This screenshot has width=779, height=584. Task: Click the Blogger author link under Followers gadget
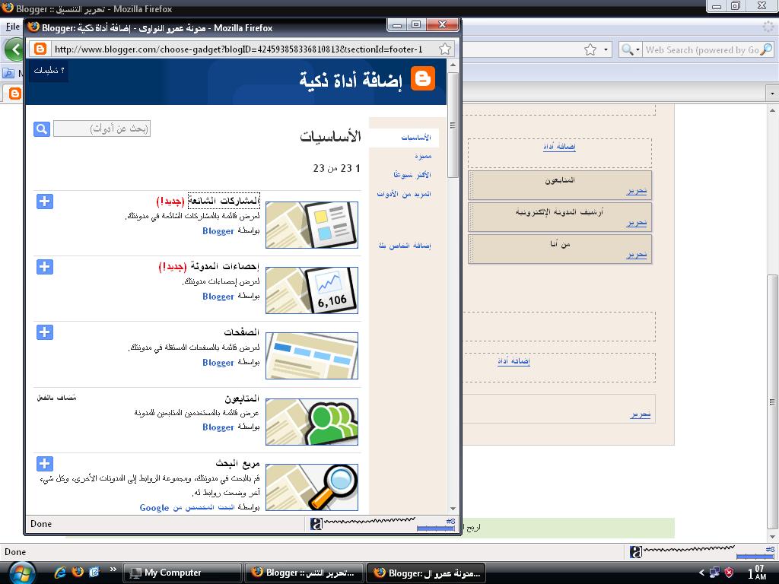(x=218, y=427)
